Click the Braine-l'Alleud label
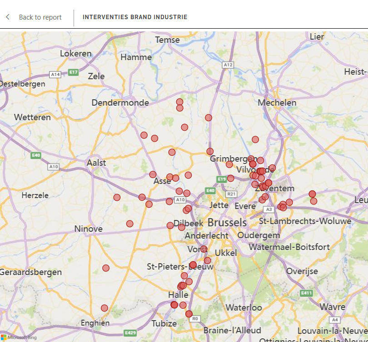The height and width of the screenshot is (342, 368). (x=232, y=330)
